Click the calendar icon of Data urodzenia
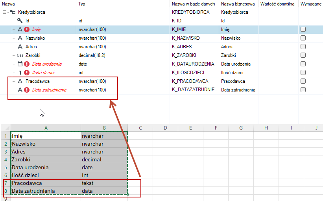The image size is (323, 201). pos(20,64)
